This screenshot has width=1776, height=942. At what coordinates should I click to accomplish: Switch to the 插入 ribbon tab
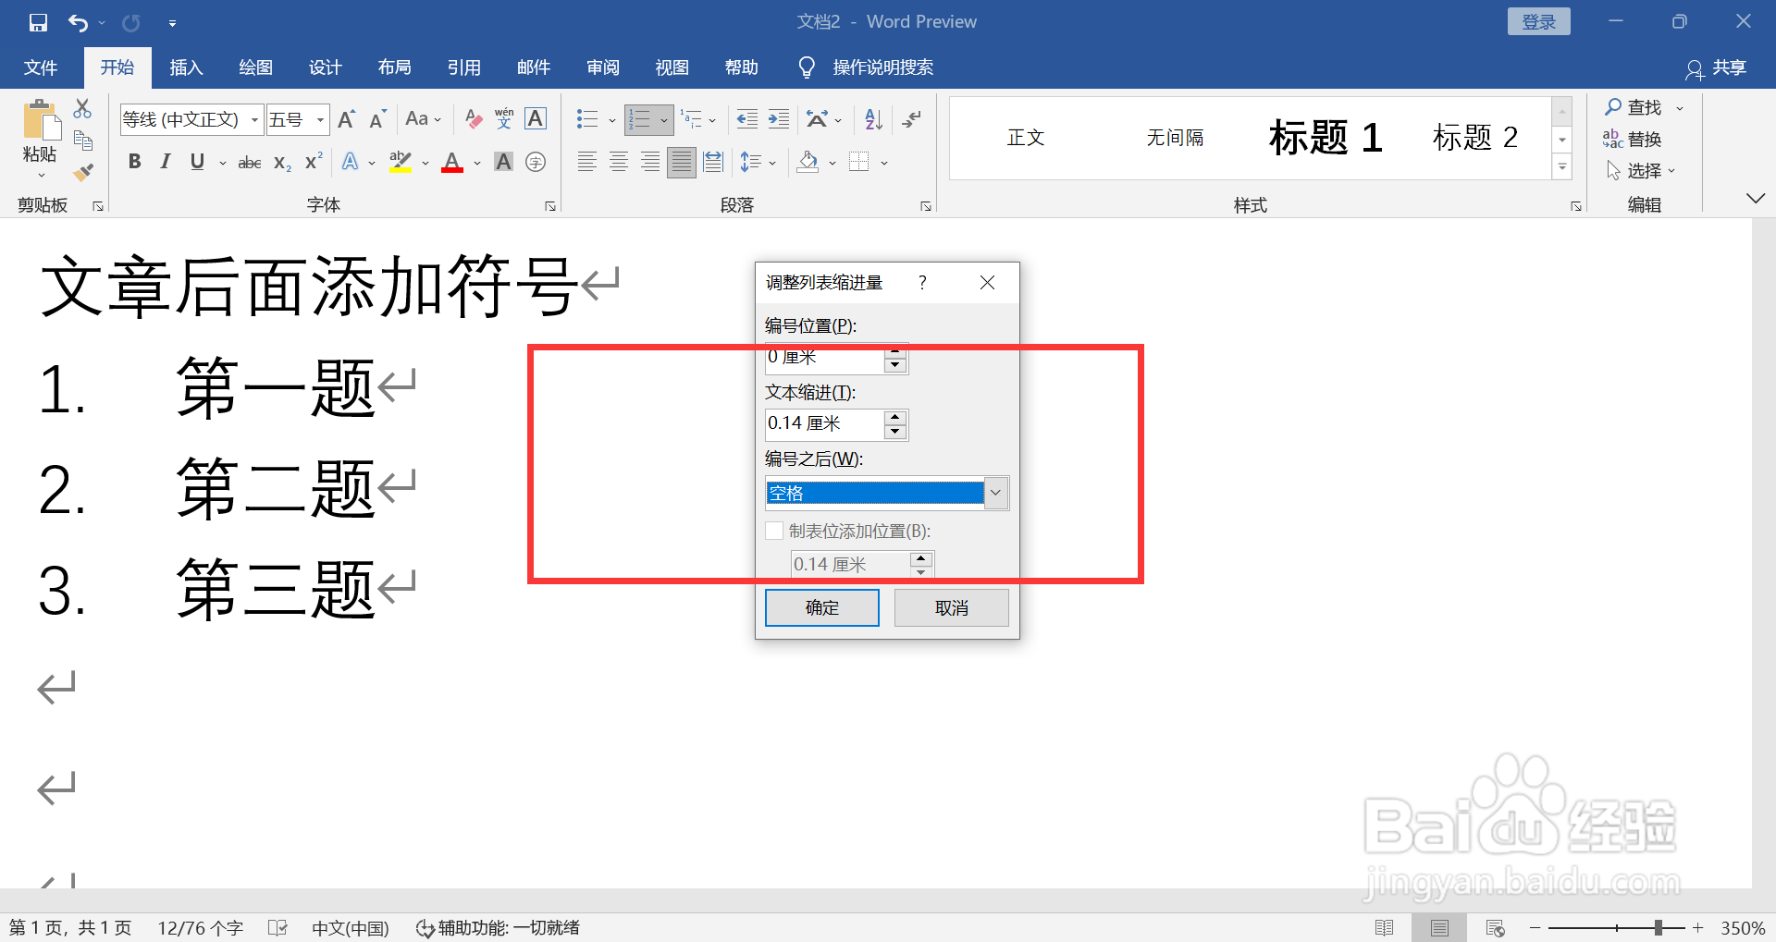coord(185,67)
